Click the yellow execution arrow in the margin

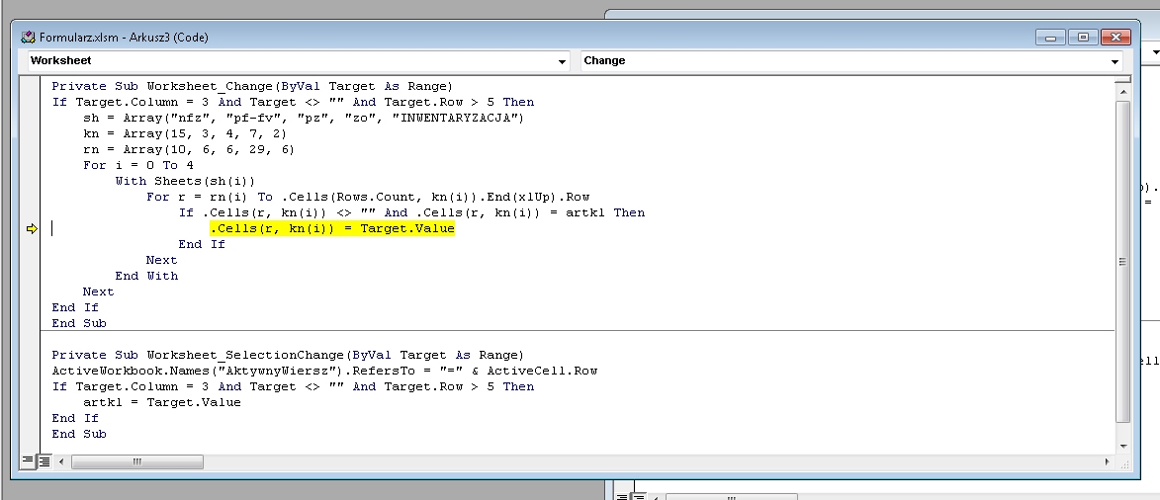[32, 229]
